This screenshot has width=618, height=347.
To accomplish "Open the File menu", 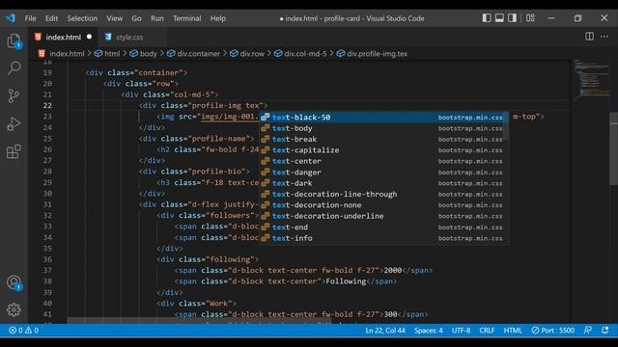I will [x=30, y=18].
